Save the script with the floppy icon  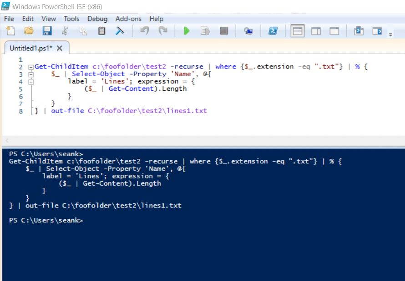pos(47,31)
